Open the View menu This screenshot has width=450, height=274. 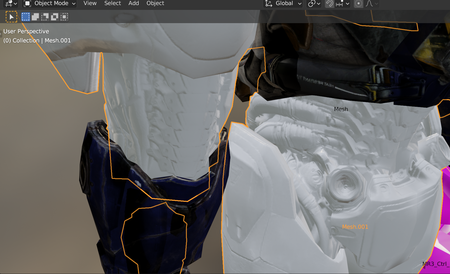click(x=90, y=3)
